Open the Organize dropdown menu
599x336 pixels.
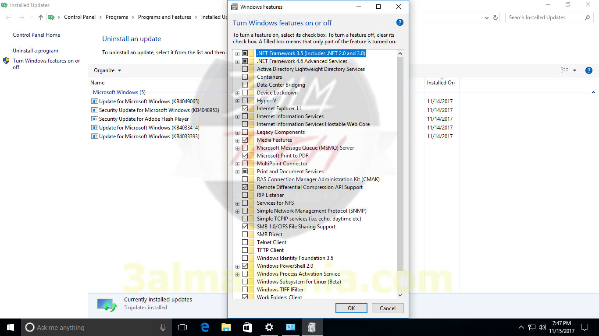coord(107,70)
